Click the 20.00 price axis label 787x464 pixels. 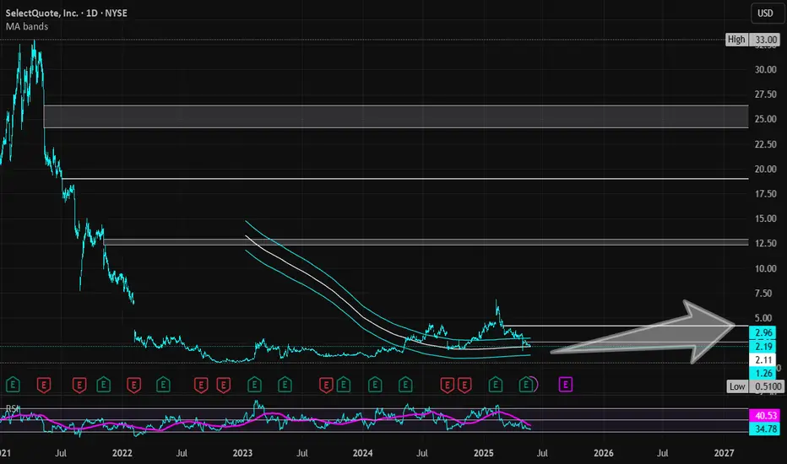point(765,169)
